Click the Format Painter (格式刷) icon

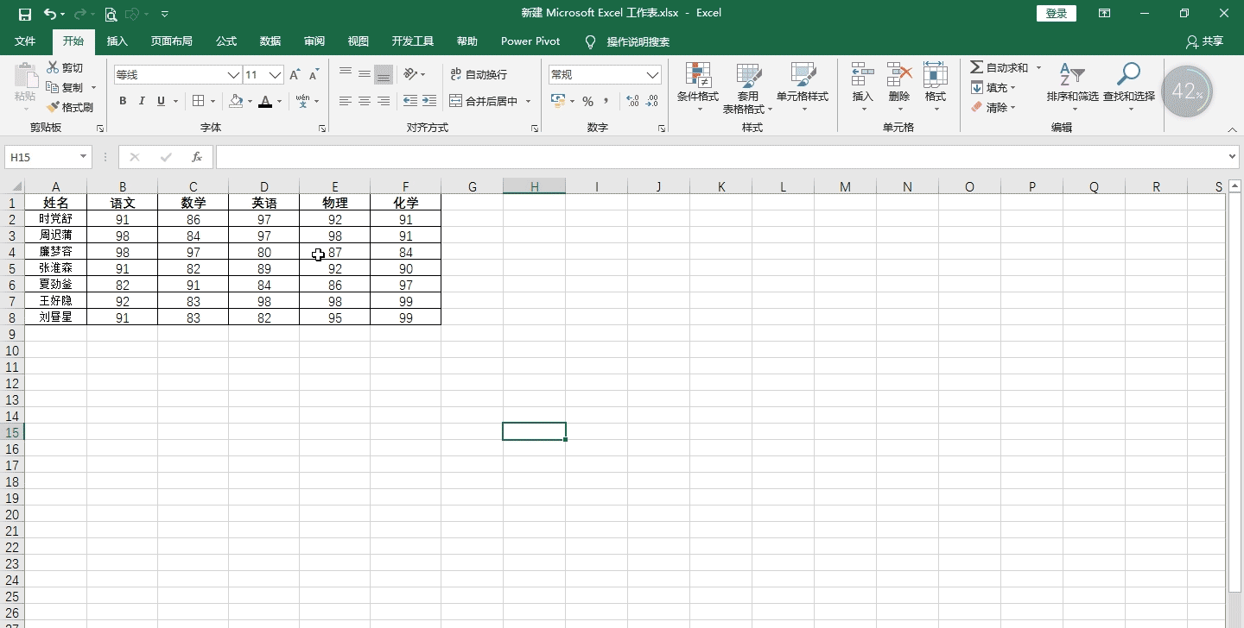click(54, 108)
